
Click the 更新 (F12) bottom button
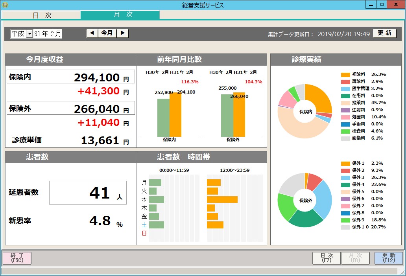[x=389, y=258]
